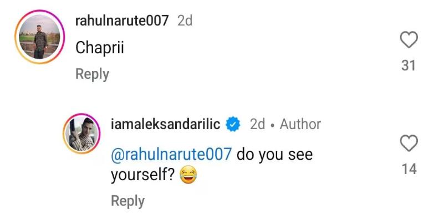View the 14 likes count
This screenshot has width=444, height=220.
[x=409, y=169]
